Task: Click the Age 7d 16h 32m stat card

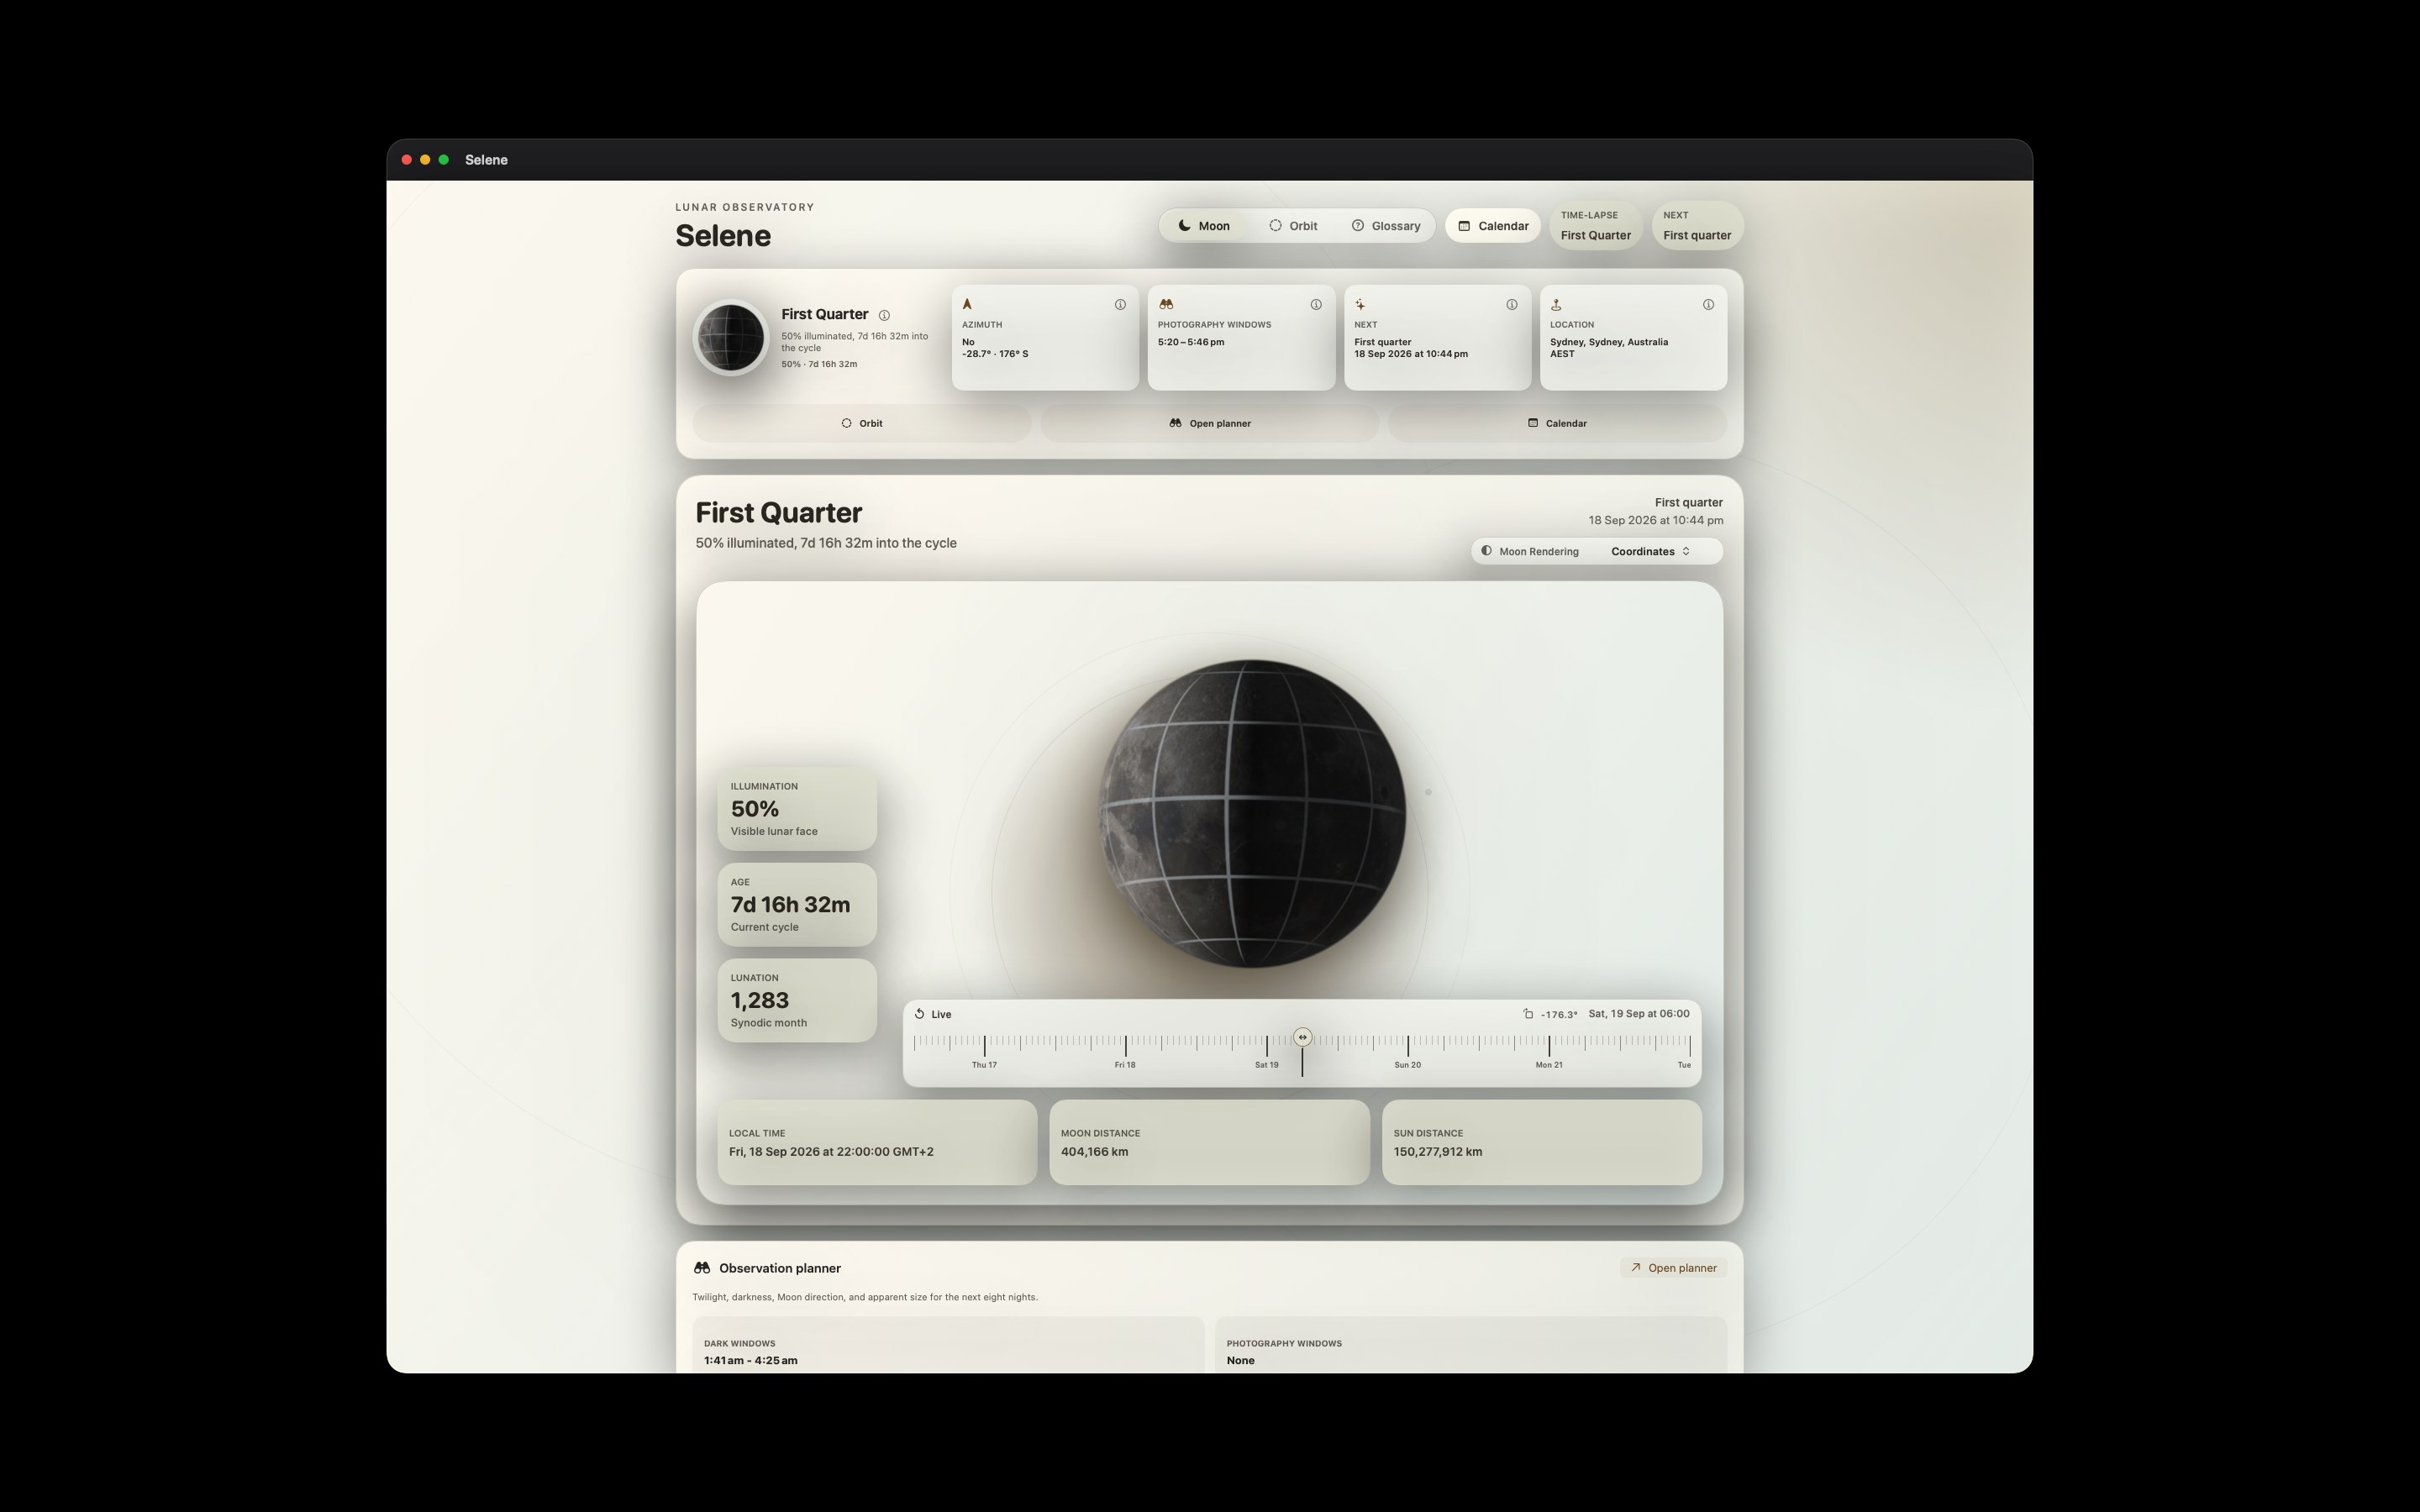Action: [797, 905]
